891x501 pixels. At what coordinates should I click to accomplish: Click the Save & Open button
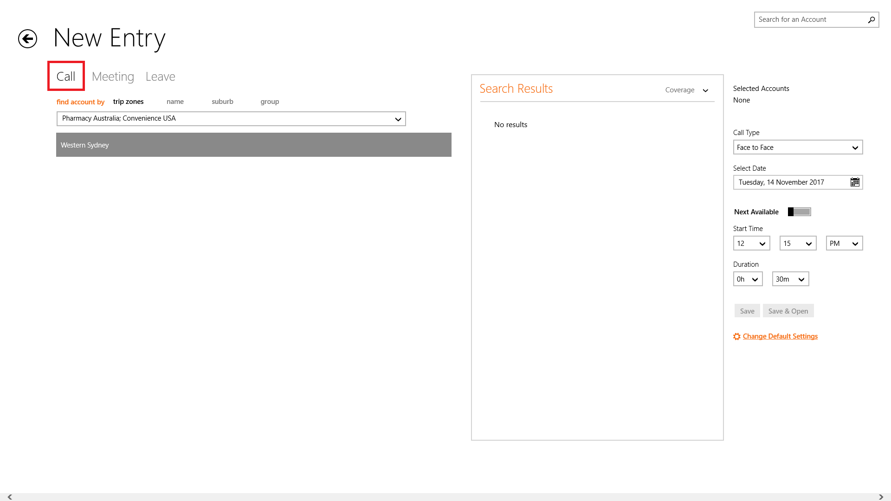coord(788,311)
